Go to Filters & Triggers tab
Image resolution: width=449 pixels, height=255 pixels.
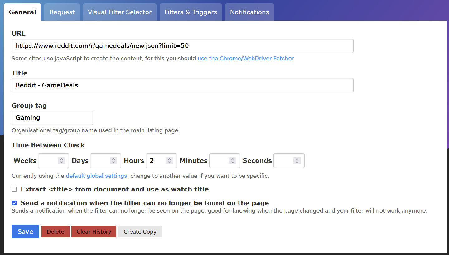tap(191, 12)
